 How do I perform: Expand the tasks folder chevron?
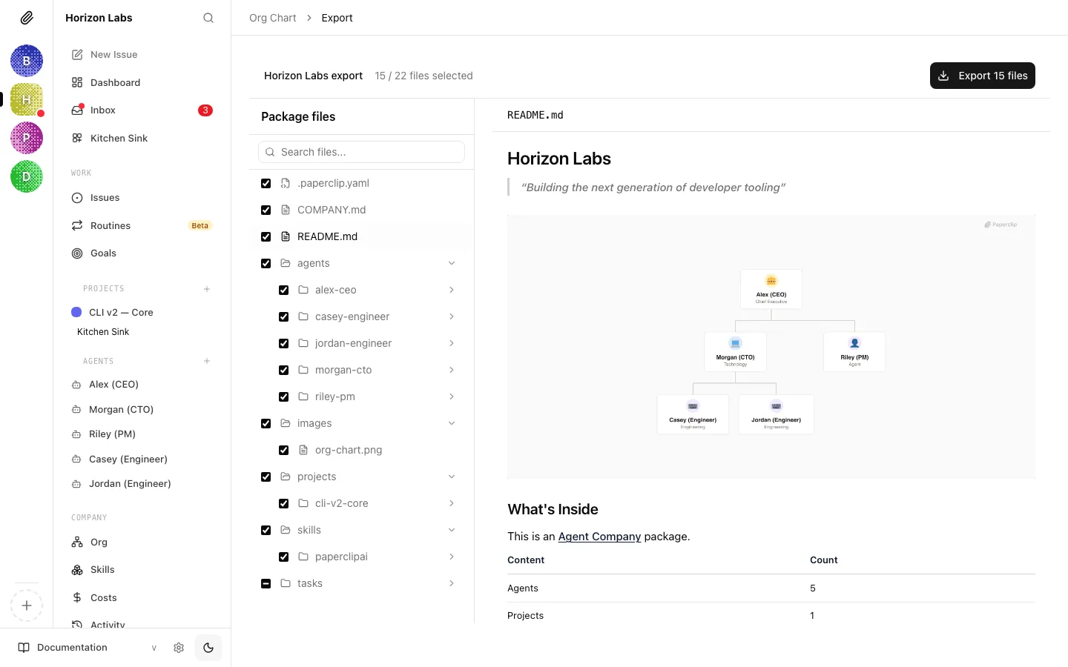tap(452, 583)
